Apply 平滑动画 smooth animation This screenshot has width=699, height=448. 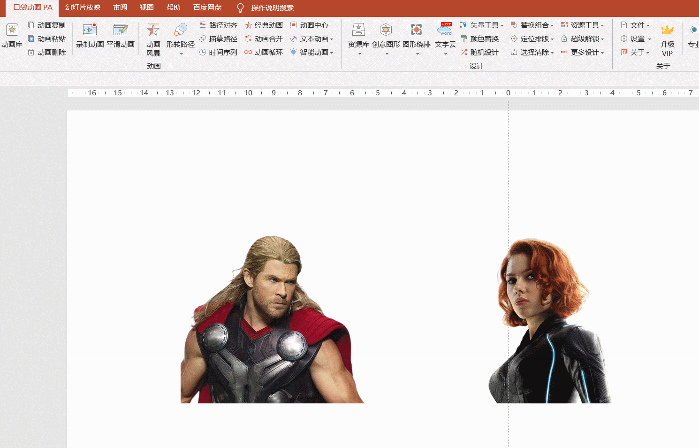[121, 36]
